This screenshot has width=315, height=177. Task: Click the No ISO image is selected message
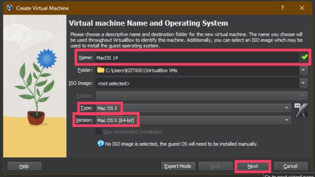coord(182,144)
